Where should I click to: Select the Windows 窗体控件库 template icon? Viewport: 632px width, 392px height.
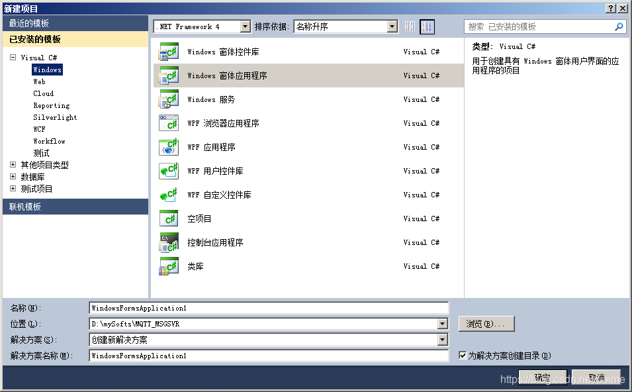coord(169,52)
